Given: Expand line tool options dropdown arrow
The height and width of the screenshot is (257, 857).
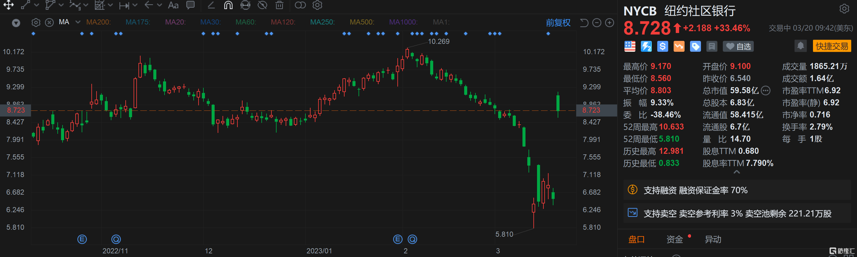Looking at the screenshot, I should tap(37, 5).
